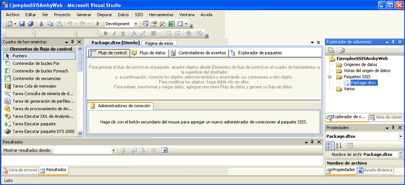Image resolution: width=405 pixels, height=185 pixels.
Task: Click the green Start Debugging arrow
Action: (98, 24)
